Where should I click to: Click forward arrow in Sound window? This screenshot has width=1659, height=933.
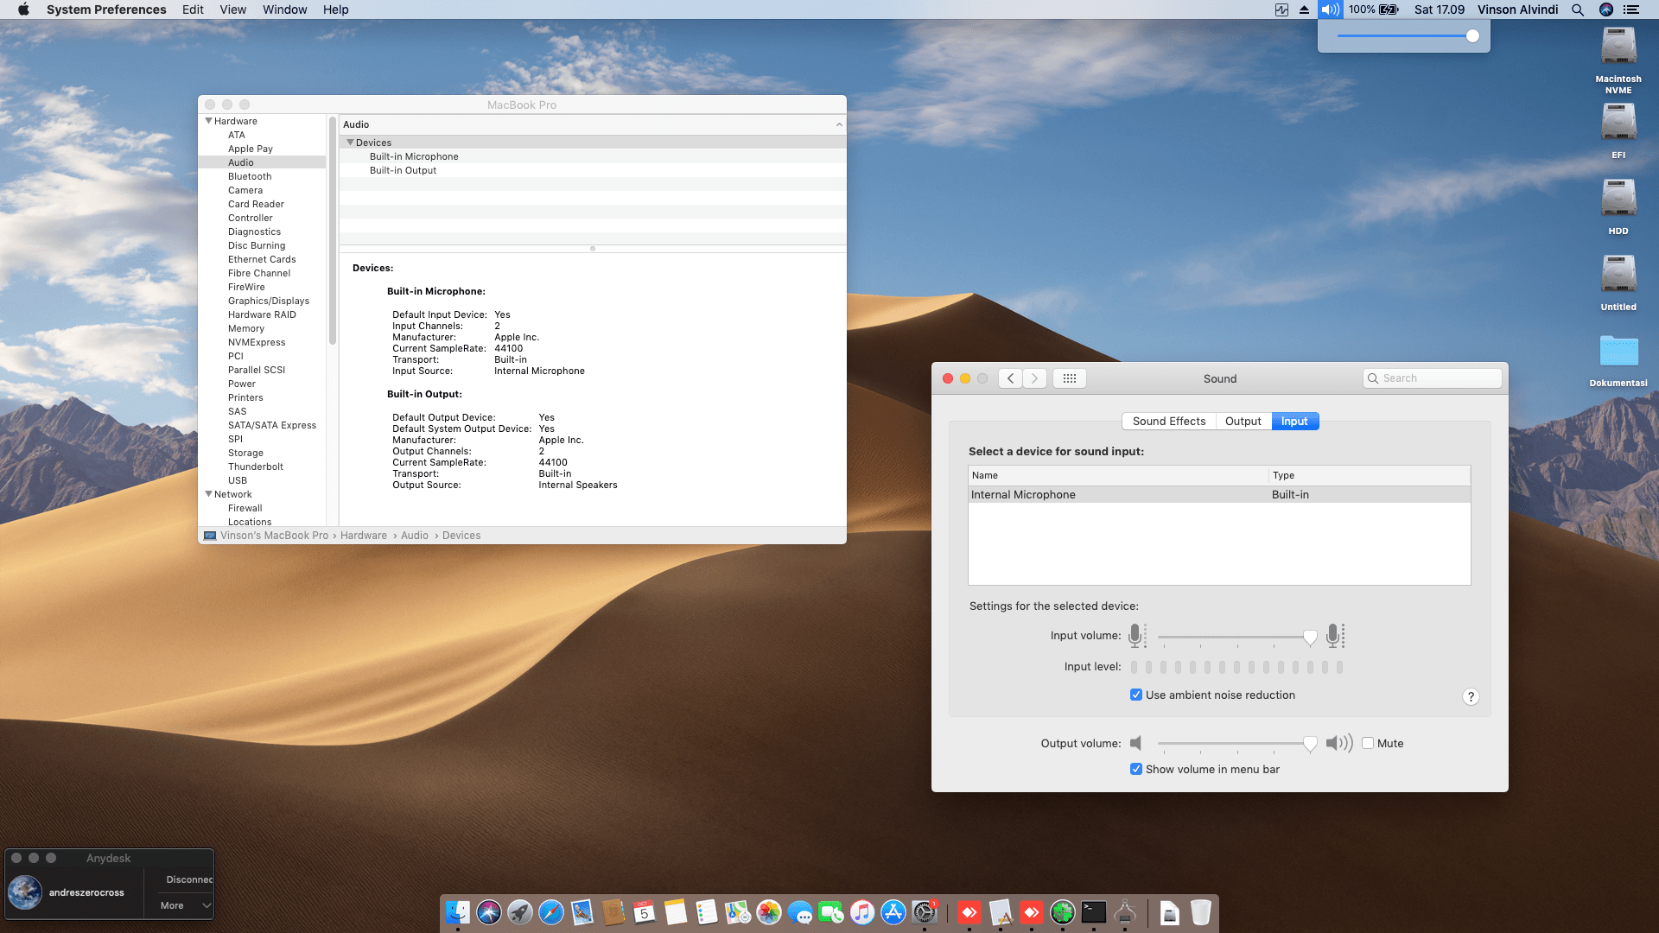pyautogui.click(x=1034, y=378)
